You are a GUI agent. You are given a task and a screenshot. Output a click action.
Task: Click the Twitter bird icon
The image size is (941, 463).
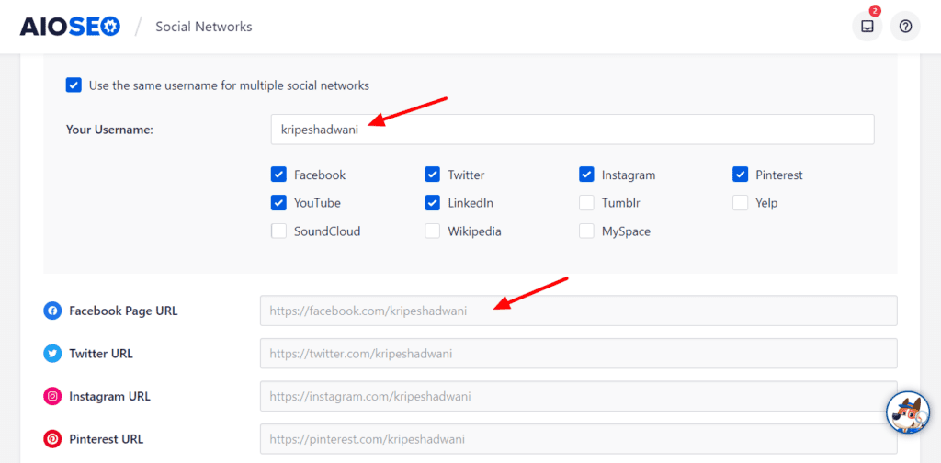coord(52,354)
